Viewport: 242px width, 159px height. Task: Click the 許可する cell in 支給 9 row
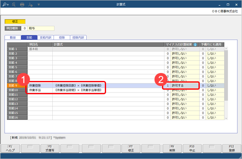pos(185,86)
